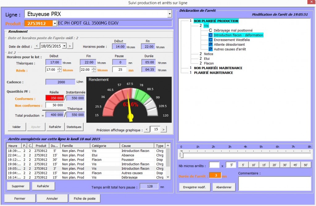Select the 19:12 Flacon Poussoir row
This screenshot has height=206, width=316.
[x=86, y=160]
